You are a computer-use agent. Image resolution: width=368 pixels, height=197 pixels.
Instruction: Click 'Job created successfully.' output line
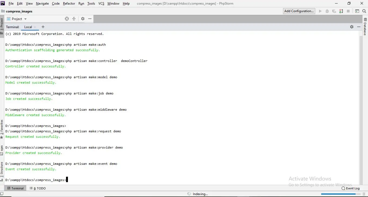[29, 99]
